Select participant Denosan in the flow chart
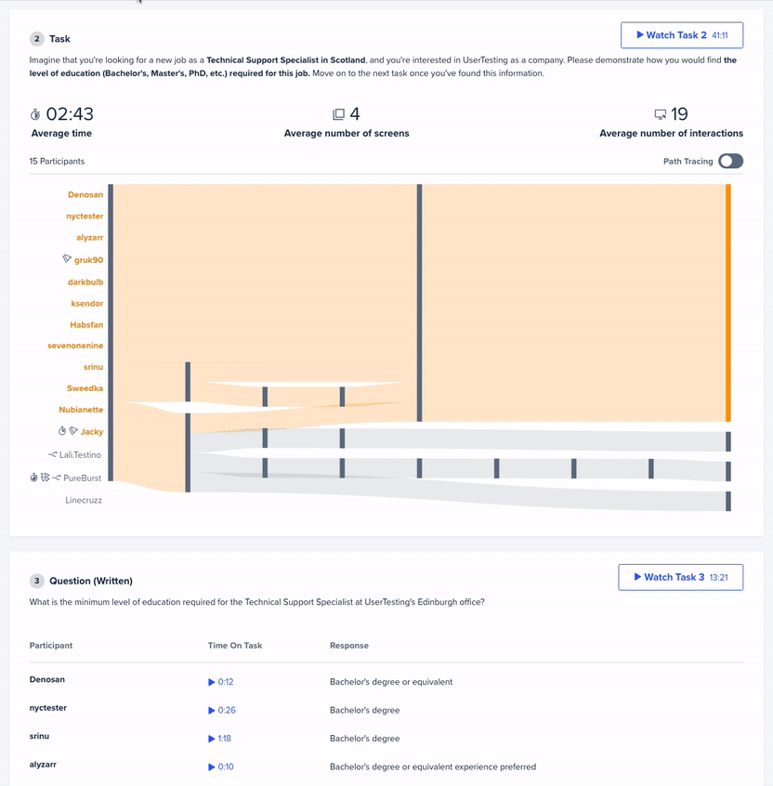 85,195
